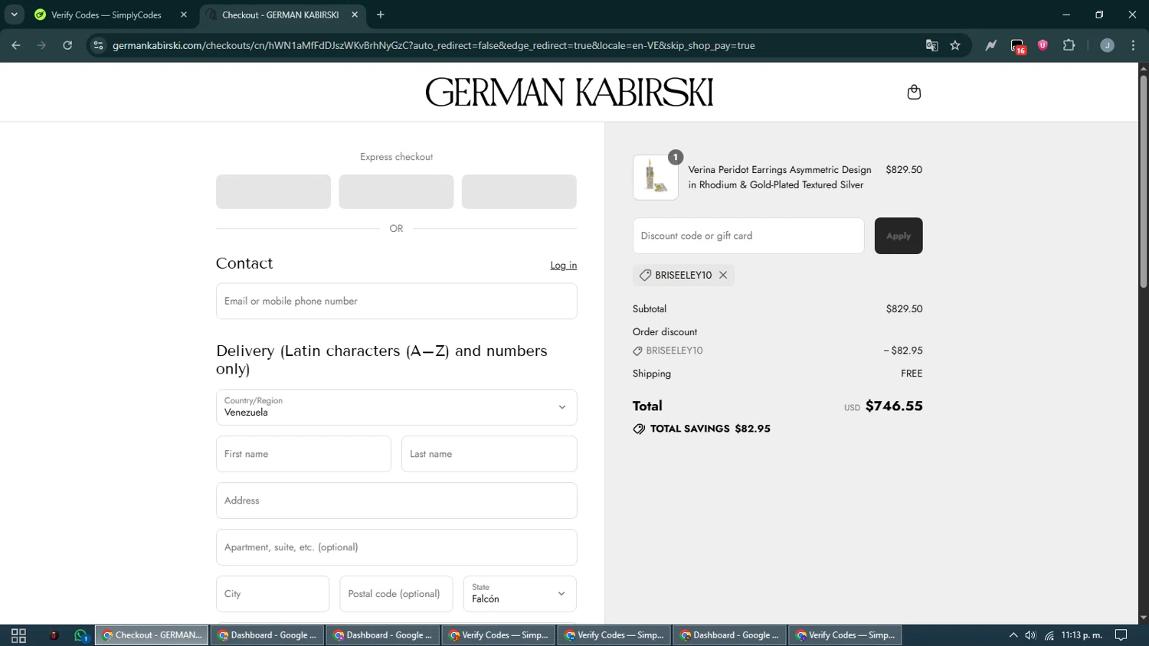Close the Checkout - GERMAN KABIRSKI tab
The image size is (1149, 646).
(355, 15)
